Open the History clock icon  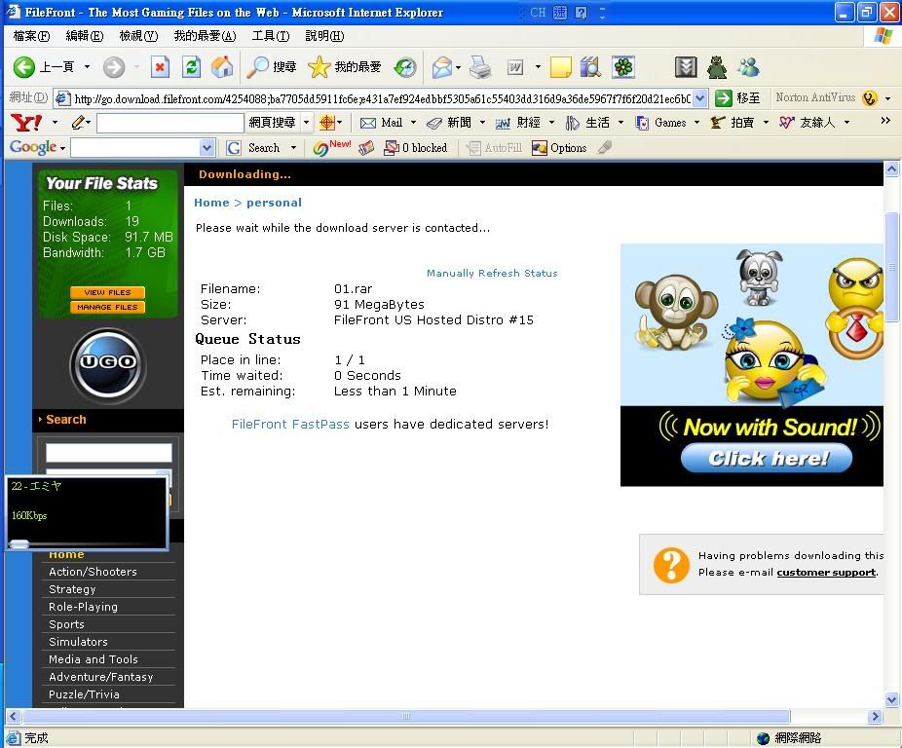click(x=405, y=67)
